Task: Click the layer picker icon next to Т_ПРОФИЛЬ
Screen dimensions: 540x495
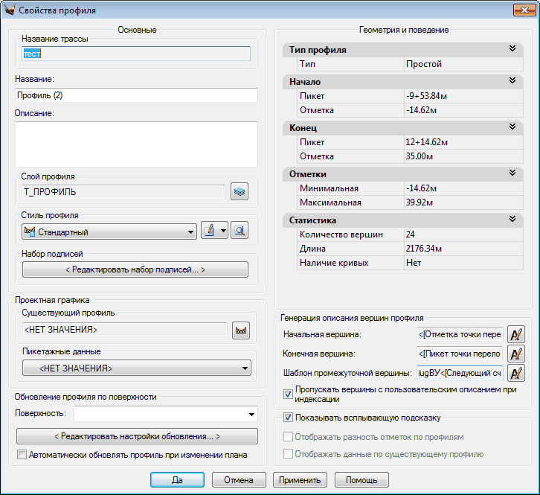Action: [239, 192]
